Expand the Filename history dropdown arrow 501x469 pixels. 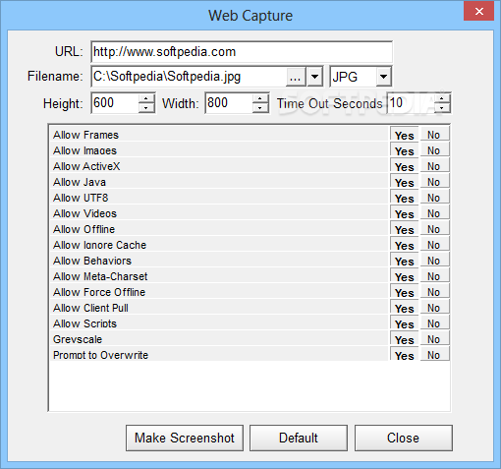(314, 77)
